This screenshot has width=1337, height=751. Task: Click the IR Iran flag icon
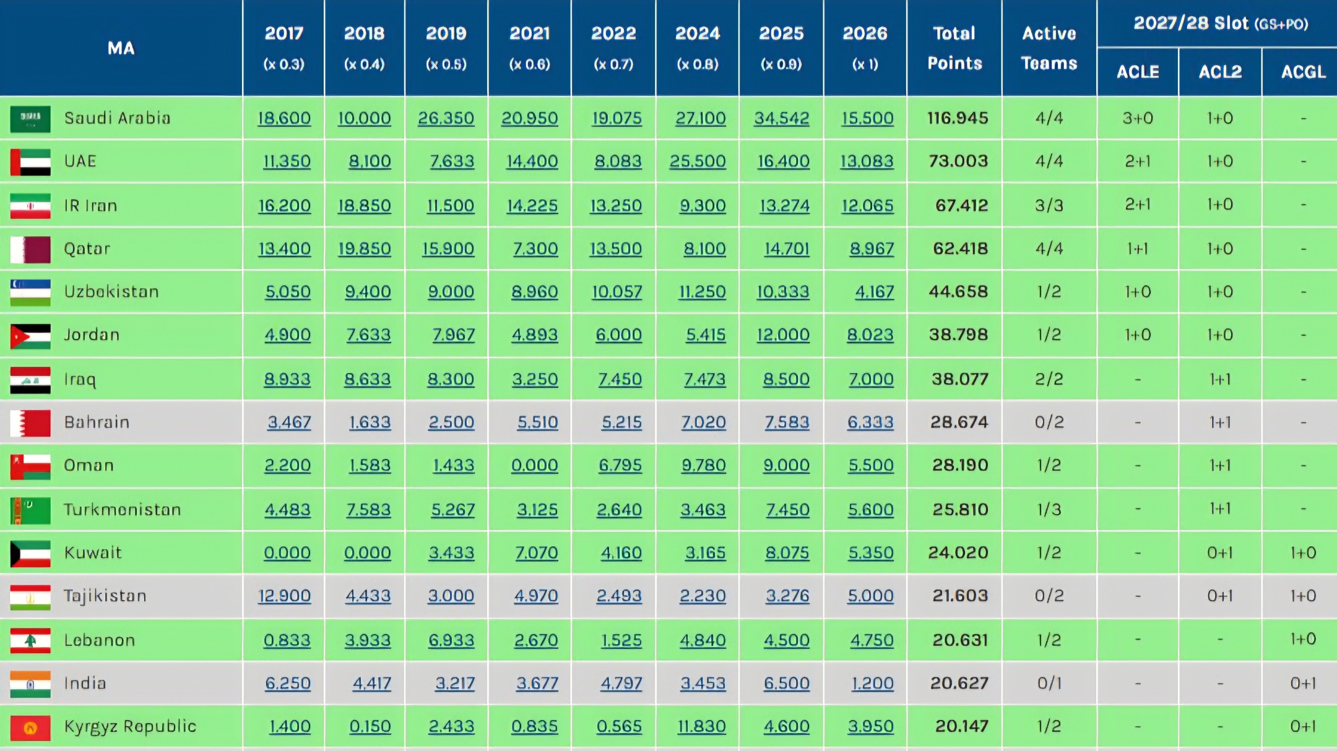coord(30,206)
